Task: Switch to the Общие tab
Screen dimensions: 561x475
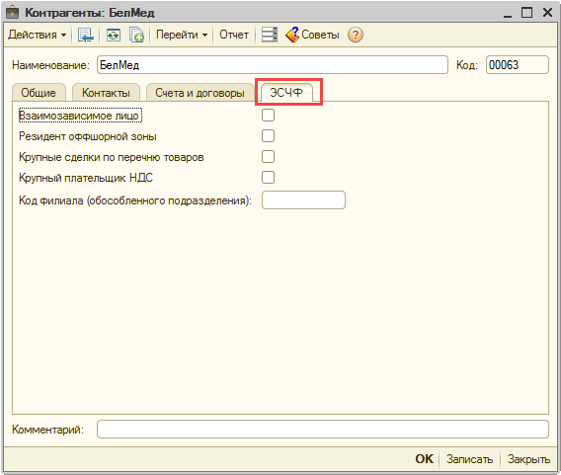Action: tap(39, 93)
